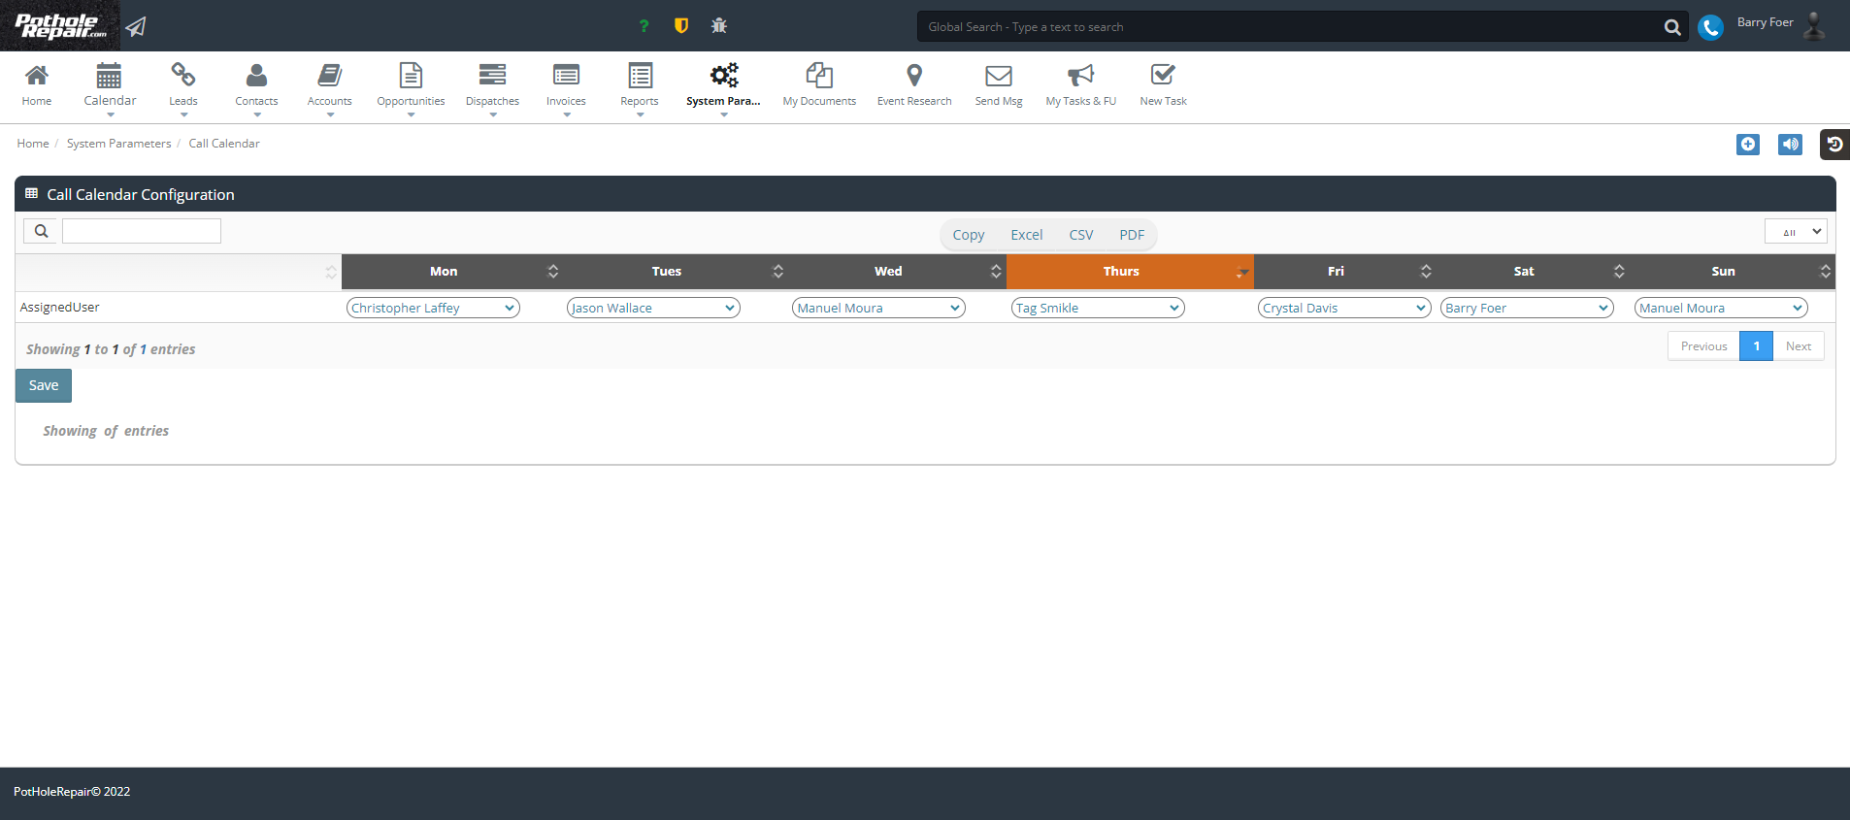1850x820 pixels.
Task: Open the All entries page-length dropdown
Action: (1796, 231)
